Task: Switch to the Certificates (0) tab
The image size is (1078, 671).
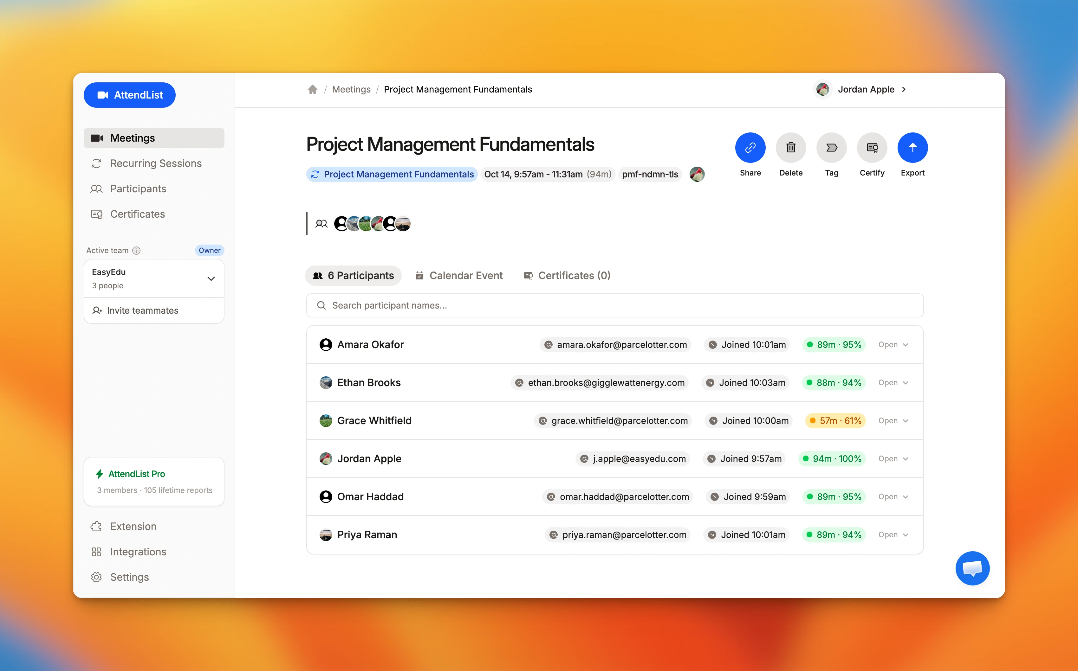Action: click(567, 276)
